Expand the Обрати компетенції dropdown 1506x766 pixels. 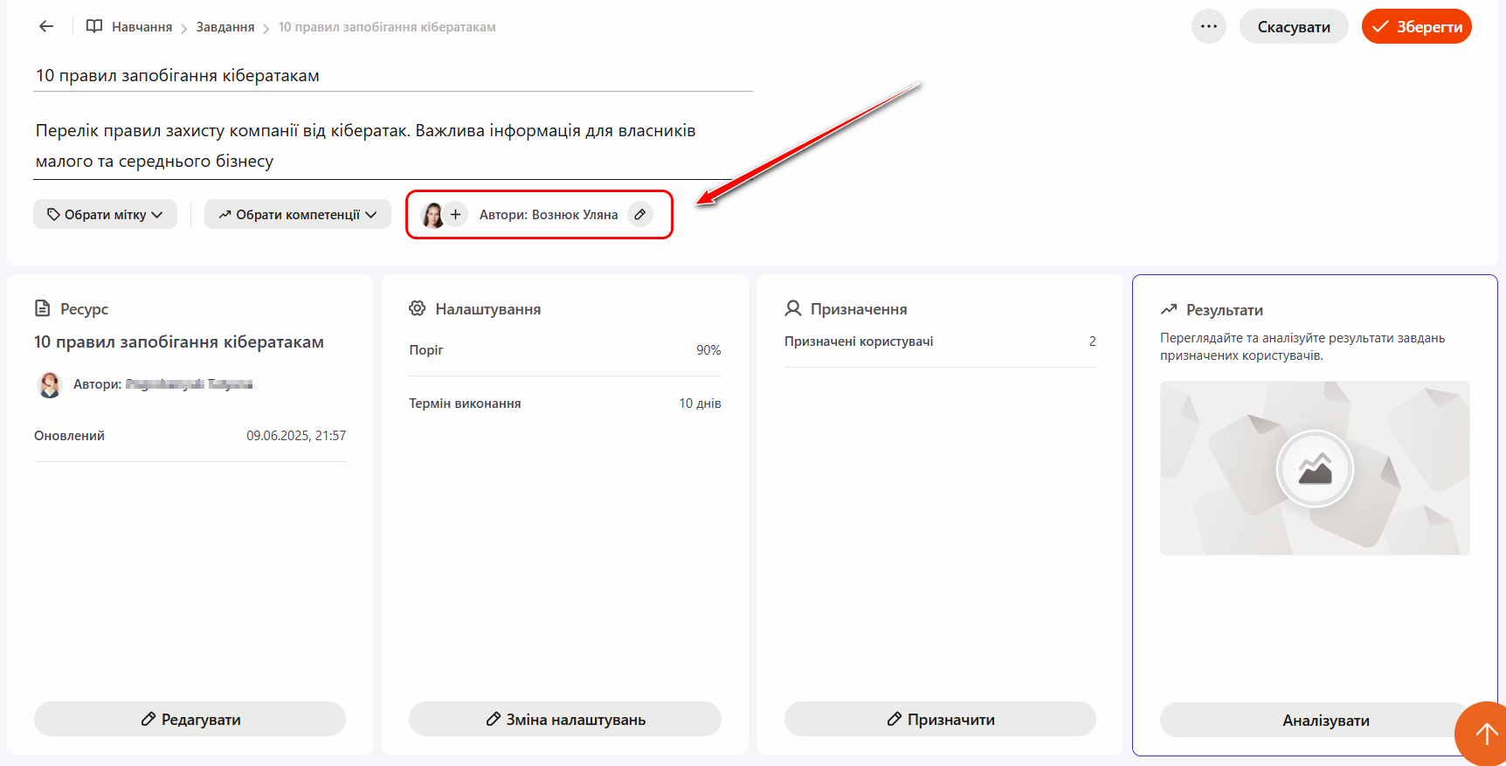(297, 215)
